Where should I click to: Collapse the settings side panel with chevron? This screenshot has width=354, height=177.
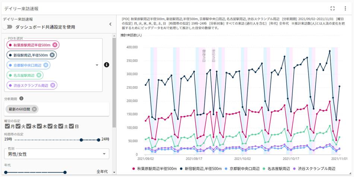click(x=110, y=24)
